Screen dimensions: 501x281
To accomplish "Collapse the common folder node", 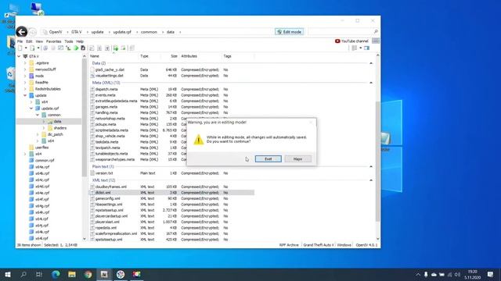I will click(x=38, y=115).
